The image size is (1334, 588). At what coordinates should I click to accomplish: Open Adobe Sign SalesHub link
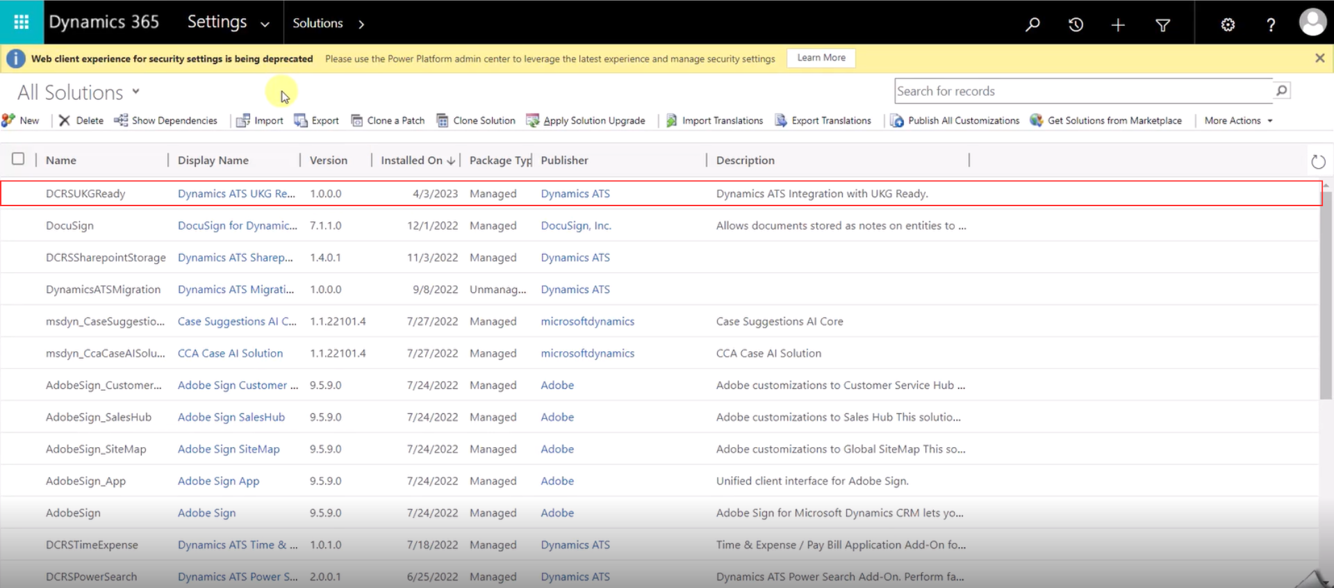(231, 417)
